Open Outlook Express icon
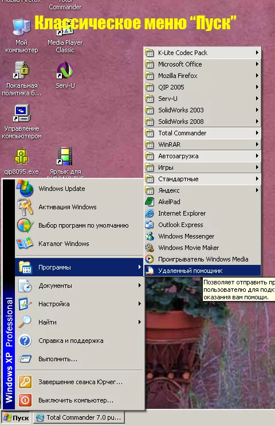275x426 pixels. click(x=150, y=225)
